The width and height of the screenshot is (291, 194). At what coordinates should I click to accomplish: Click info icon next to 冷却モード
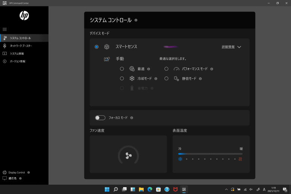(x=156, y=79)
